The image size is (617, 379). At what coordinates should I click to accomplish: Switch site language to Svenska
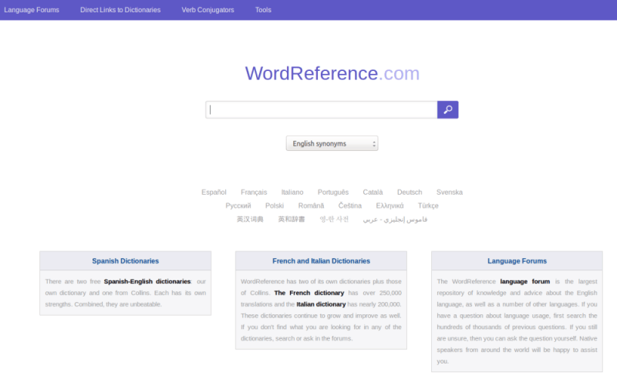click(450, 193)
